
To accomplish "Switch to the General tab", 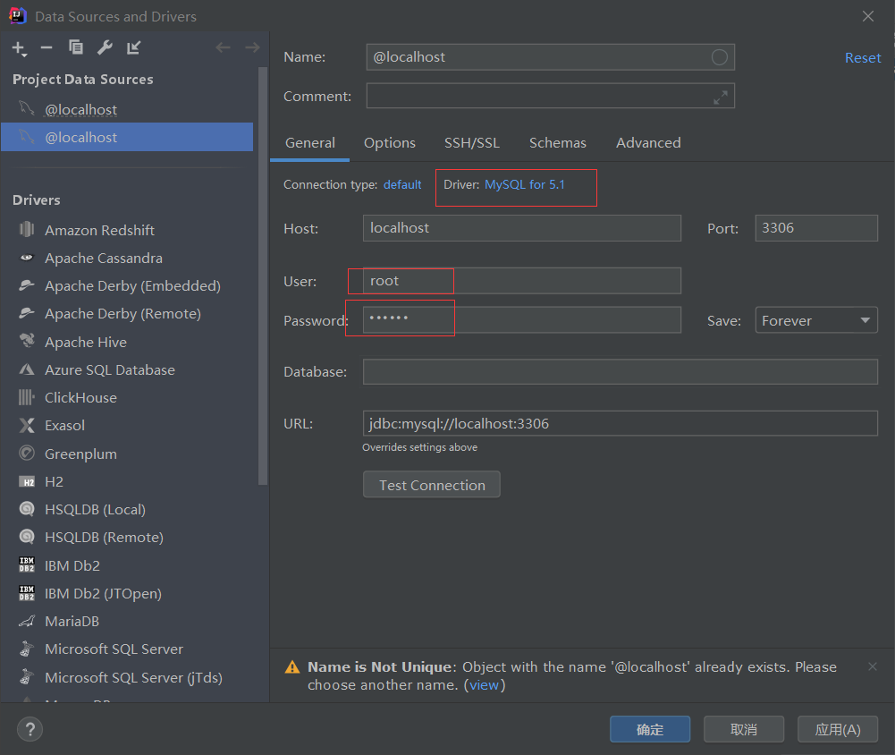I will pos(310,143).
